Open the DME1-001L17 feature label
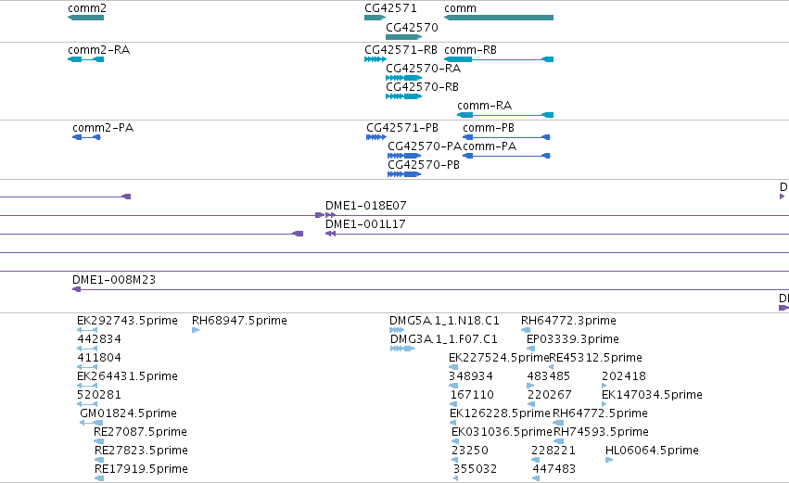This screenshot has width=789, height=483. pyautogui.click(x=365, y=224)
